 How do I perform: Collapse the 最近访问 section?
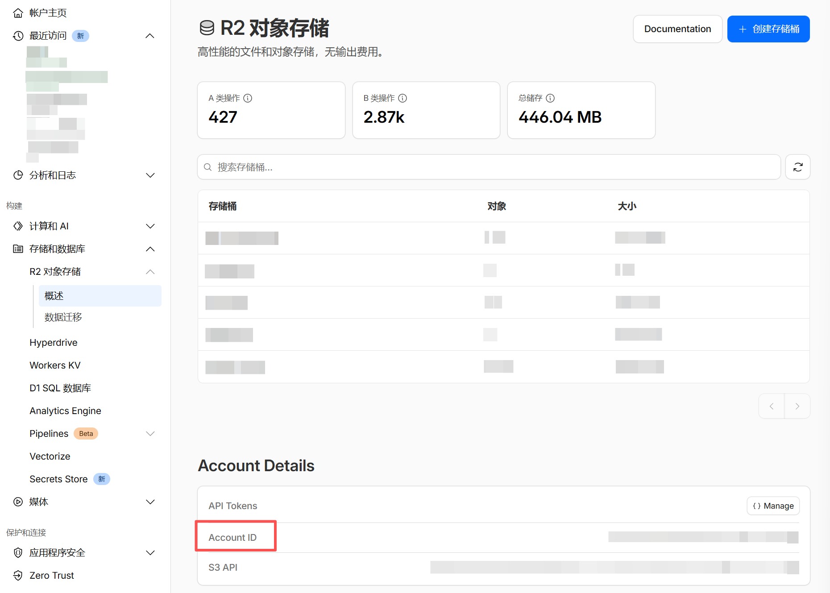click(150, 36)
